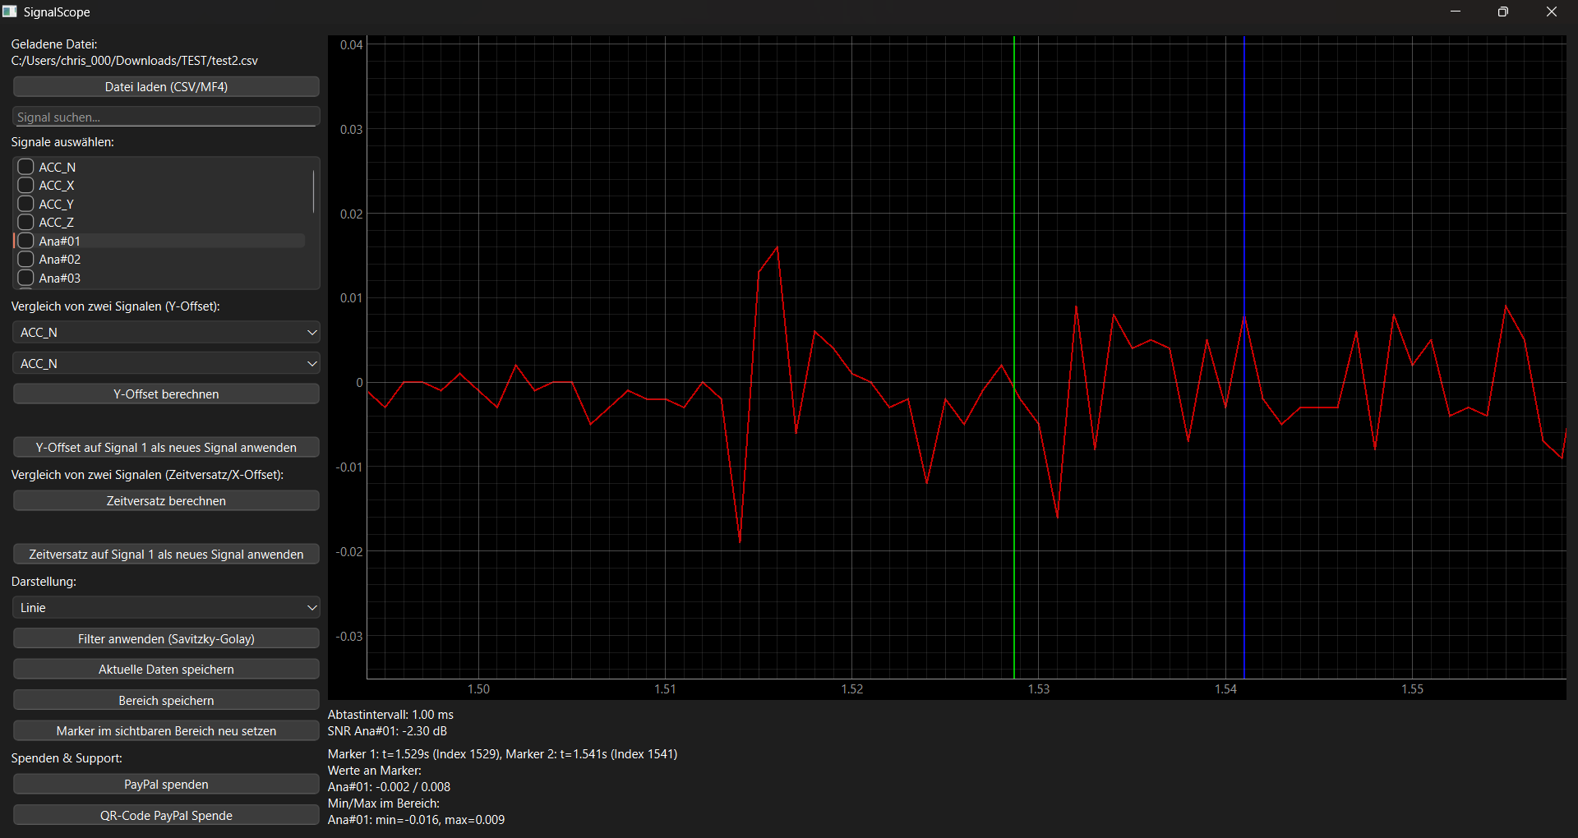
Task: Click Y-Offset berechnen button
Action: (x=166, y=394)
